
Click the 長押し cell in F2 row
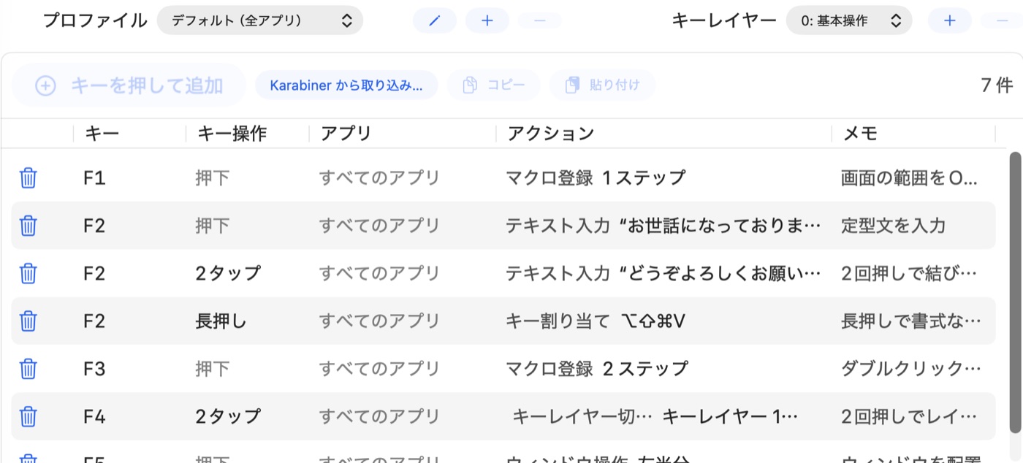[221, 321]
